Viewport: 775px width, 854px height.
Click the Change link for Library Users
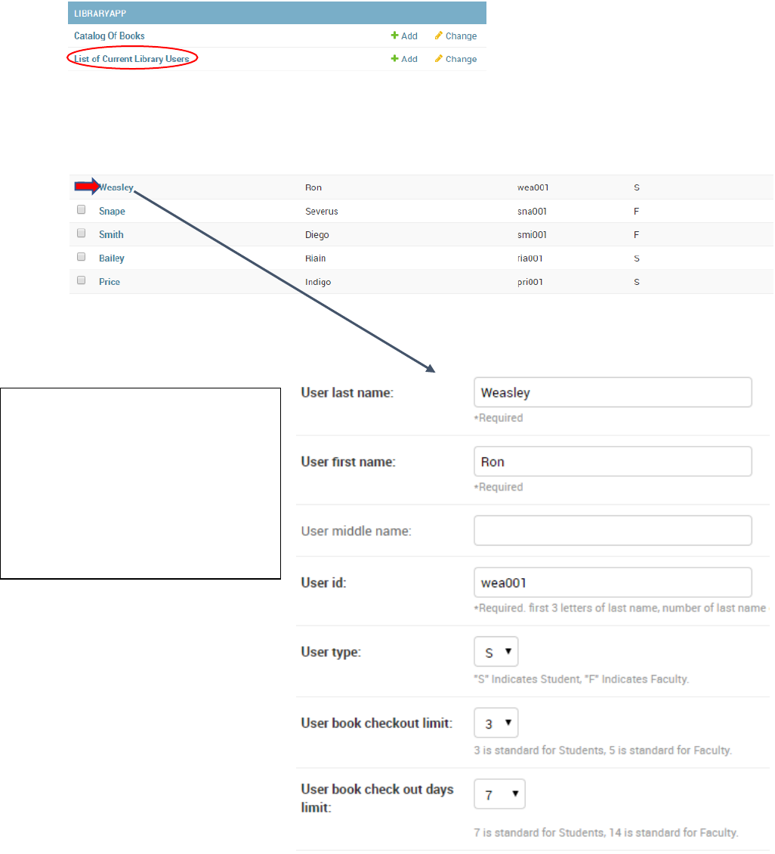461,59
